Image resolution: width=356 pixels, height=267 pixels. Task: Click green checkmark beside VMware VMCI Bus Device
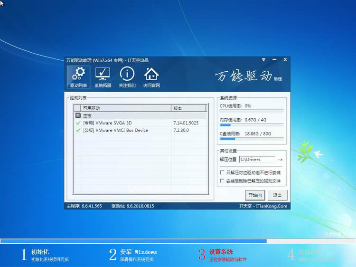78,130
